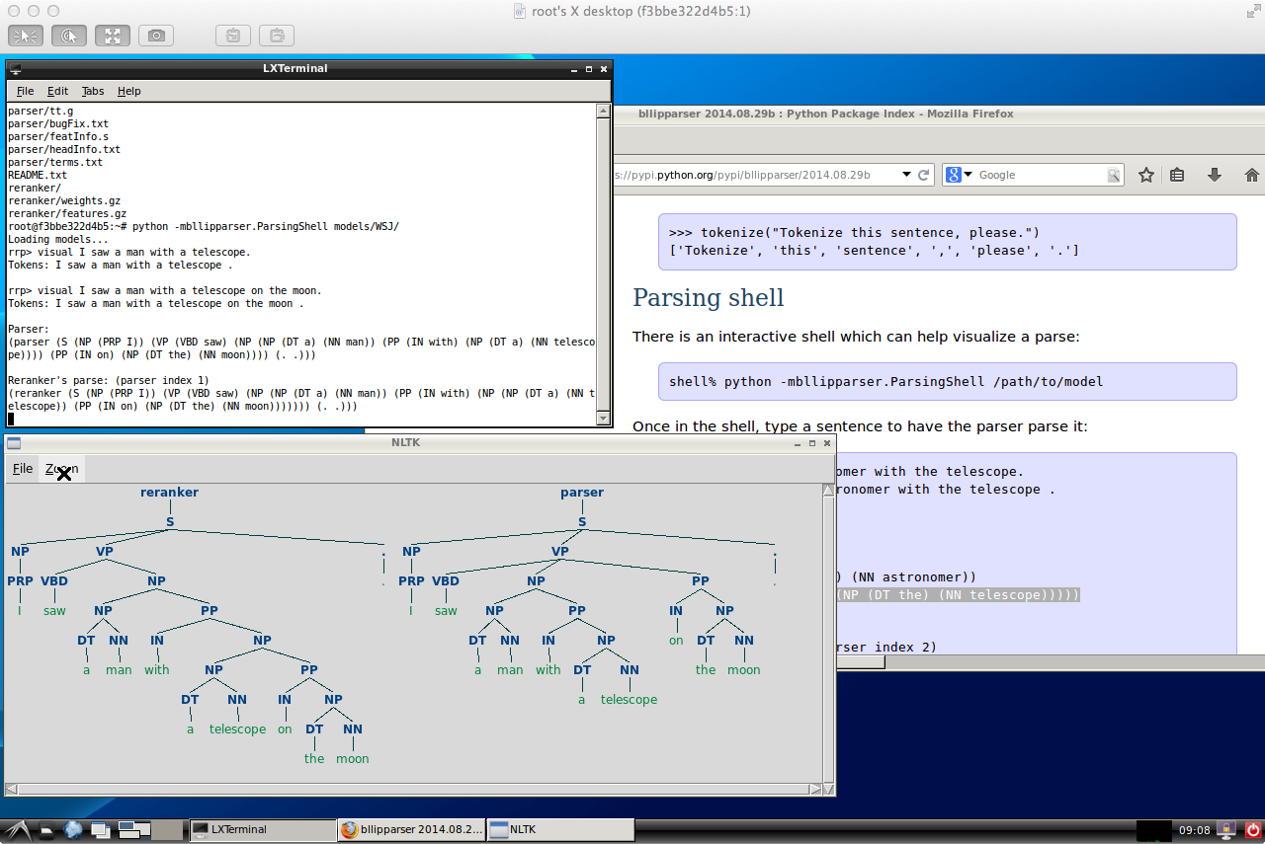Click the 'moon' leaf in reranker tree
Image resolution: width=1265 pixels, height=844 pixels.
[x=352, y=758]
